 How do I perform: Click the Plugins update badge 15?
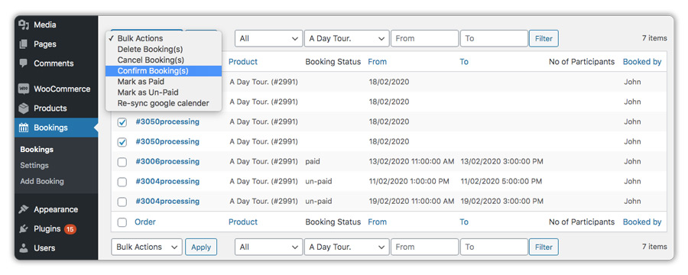pos(70,228)
